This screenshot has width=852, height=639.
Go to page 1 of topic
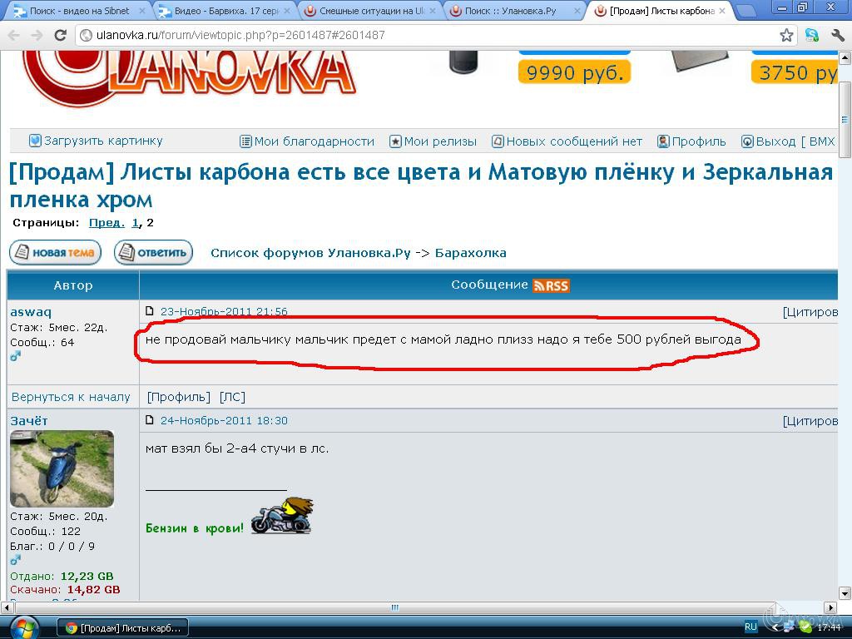[x=136, y=223]
